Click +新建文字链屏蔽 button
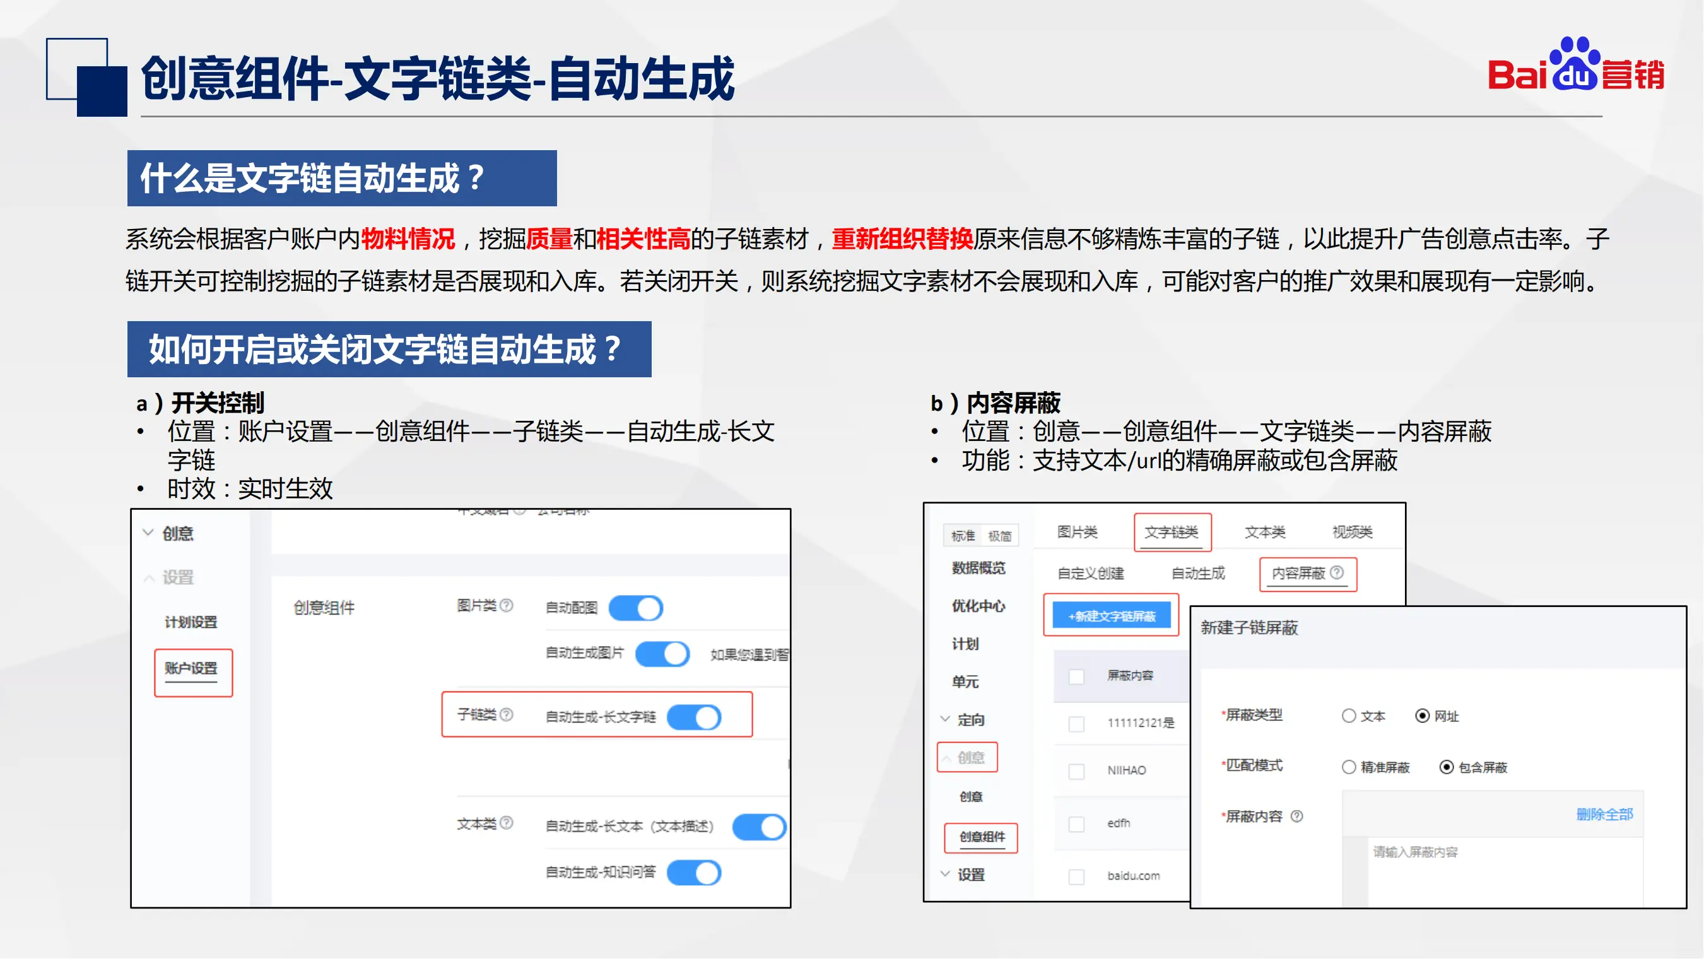1704x959 pixels. pyautogui.click(x=1112, y=616)
